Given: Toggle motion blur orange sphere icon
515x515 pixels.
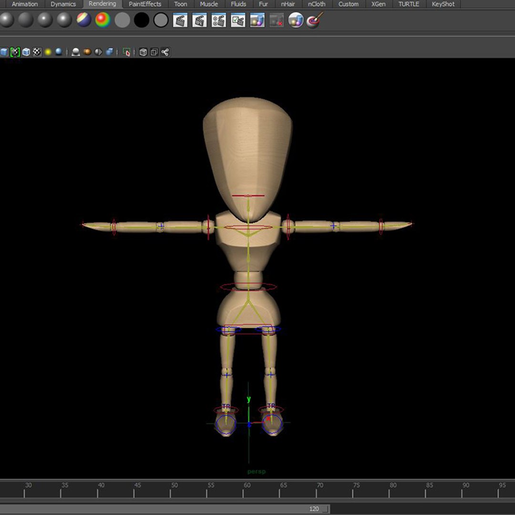Looking at the screenshot, I should coord(87,52).
